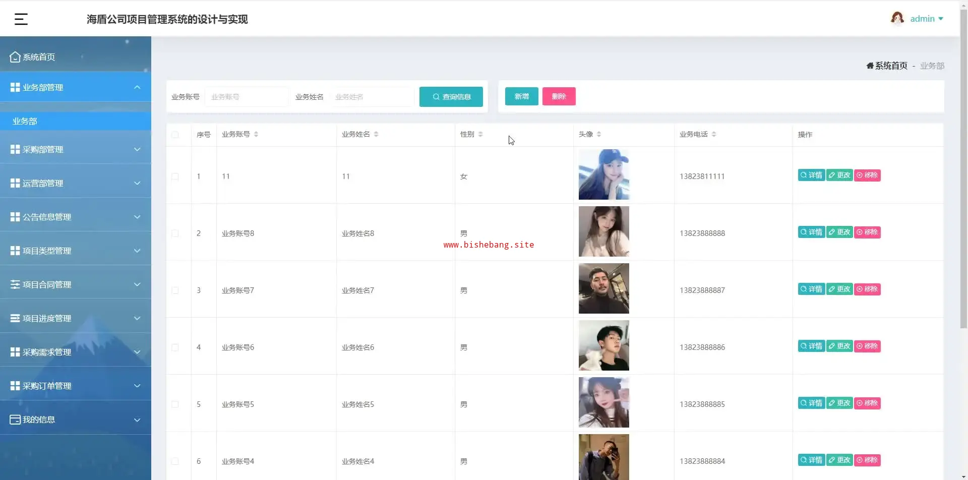Viewport: 968px width, 480px height.
Task: Check the checkbox for row 业务账号5
Action: coord(175,404)
